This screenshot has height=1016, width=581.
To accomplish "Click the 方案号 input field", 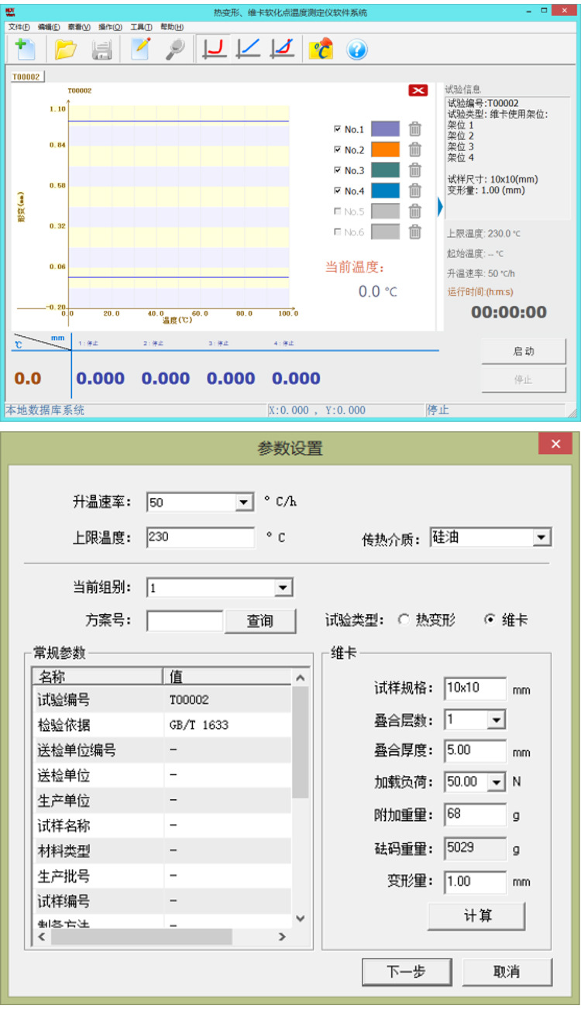I will tap(185, 621).
